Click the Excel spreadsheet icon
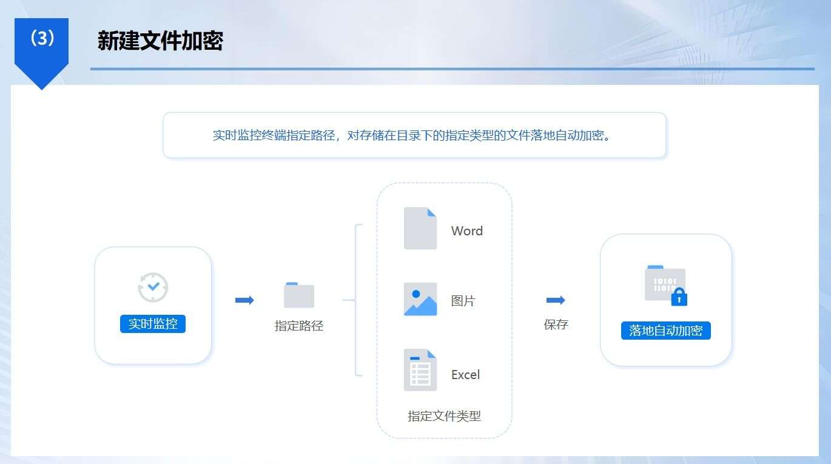The width and height of the screenshot is (831, 464). pyautogui.click(x=420, y=369)
